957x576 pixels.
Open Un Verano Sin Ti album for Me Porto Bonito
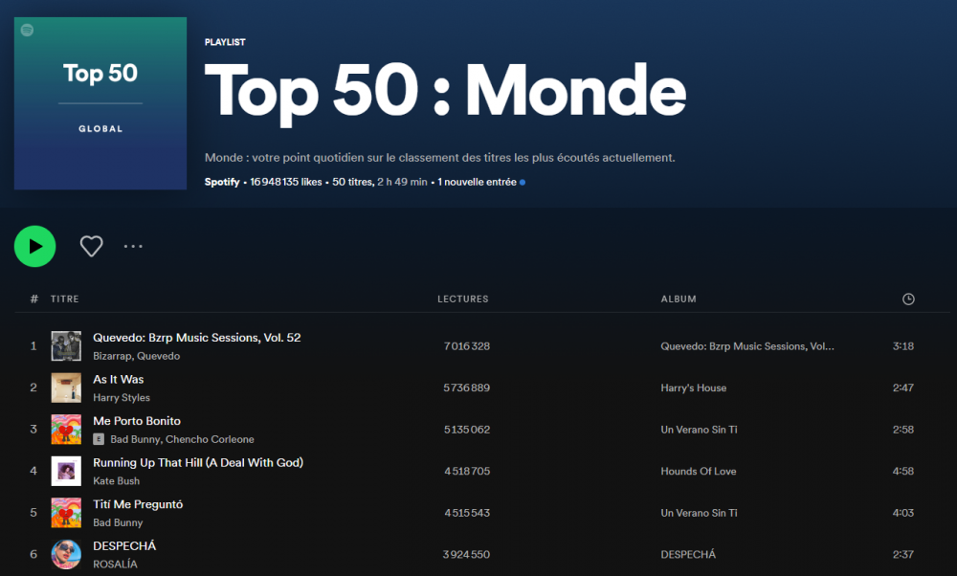tap(699, 430)
